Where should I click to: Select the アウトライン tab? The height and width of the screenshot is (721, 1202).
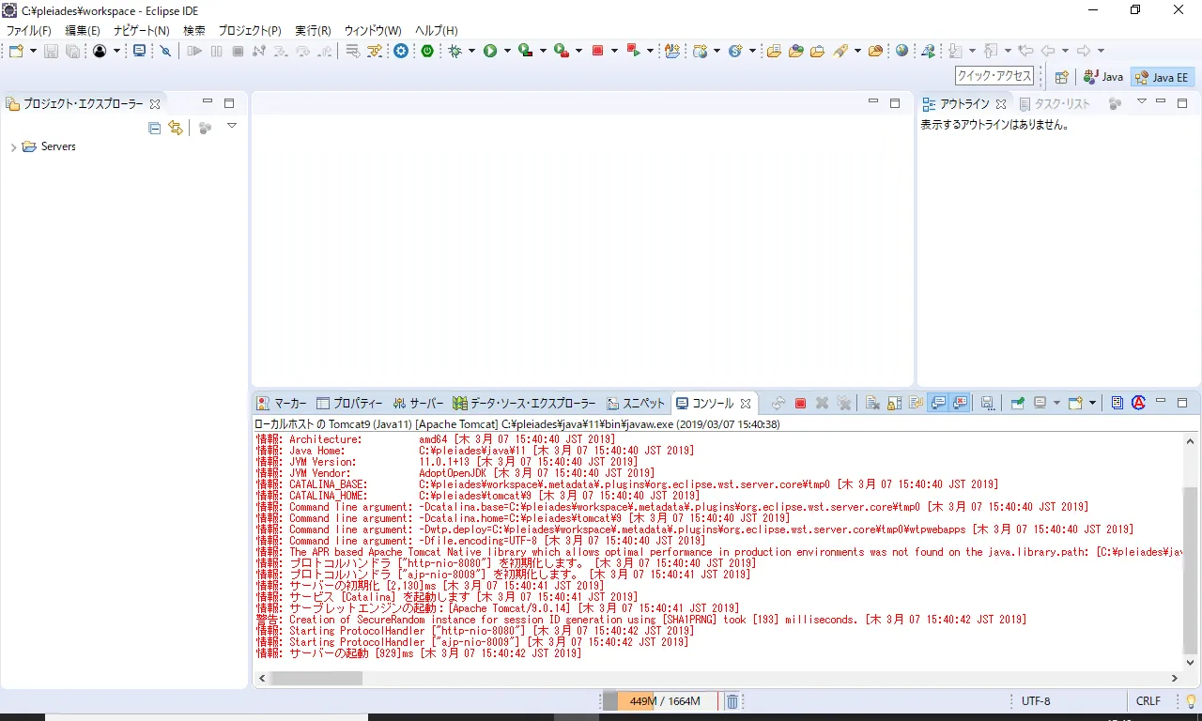click(x=964, y=104)
